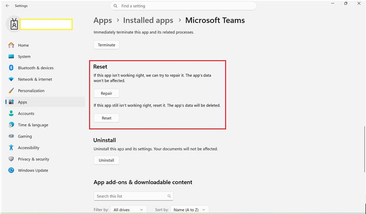This screenshot has width=366, height=214.
Task: Minimize the Settings window
Action: pyautogui.click(x=333, y=4)
